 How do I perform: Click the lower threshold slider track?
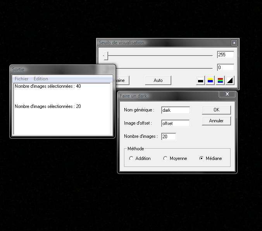click(164, 68)
